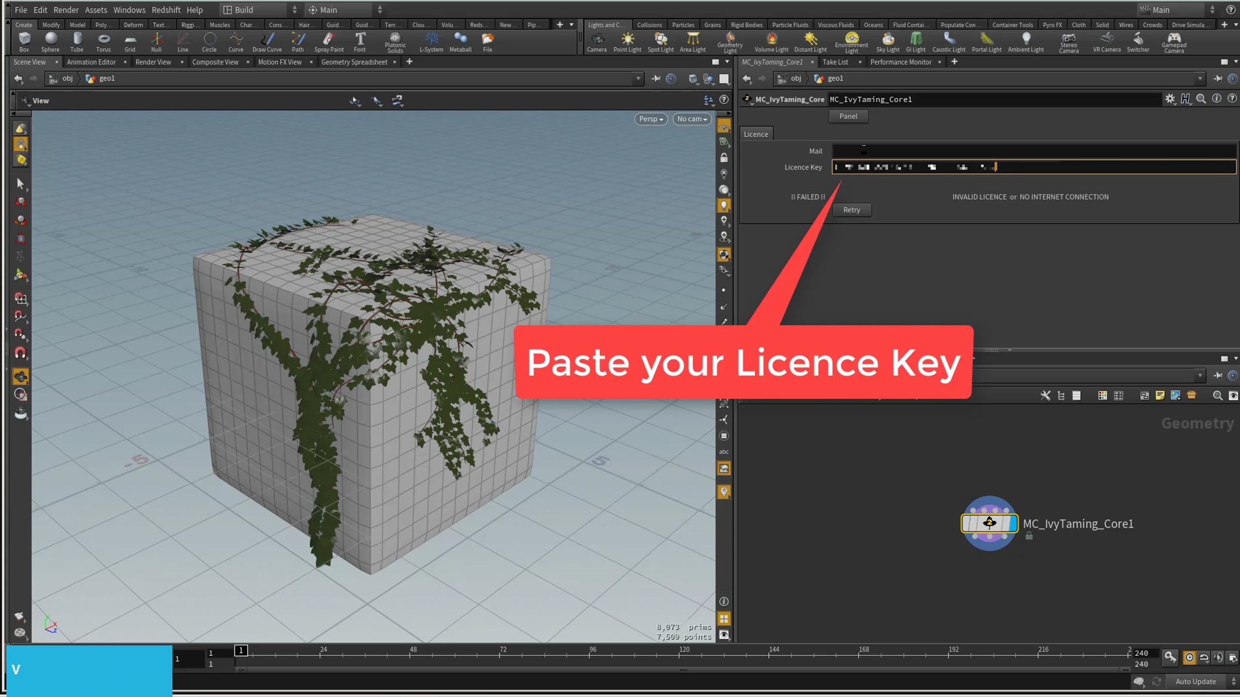Insert a Null object
This screenshot has height=697, width=1240.
pos(156,42)
